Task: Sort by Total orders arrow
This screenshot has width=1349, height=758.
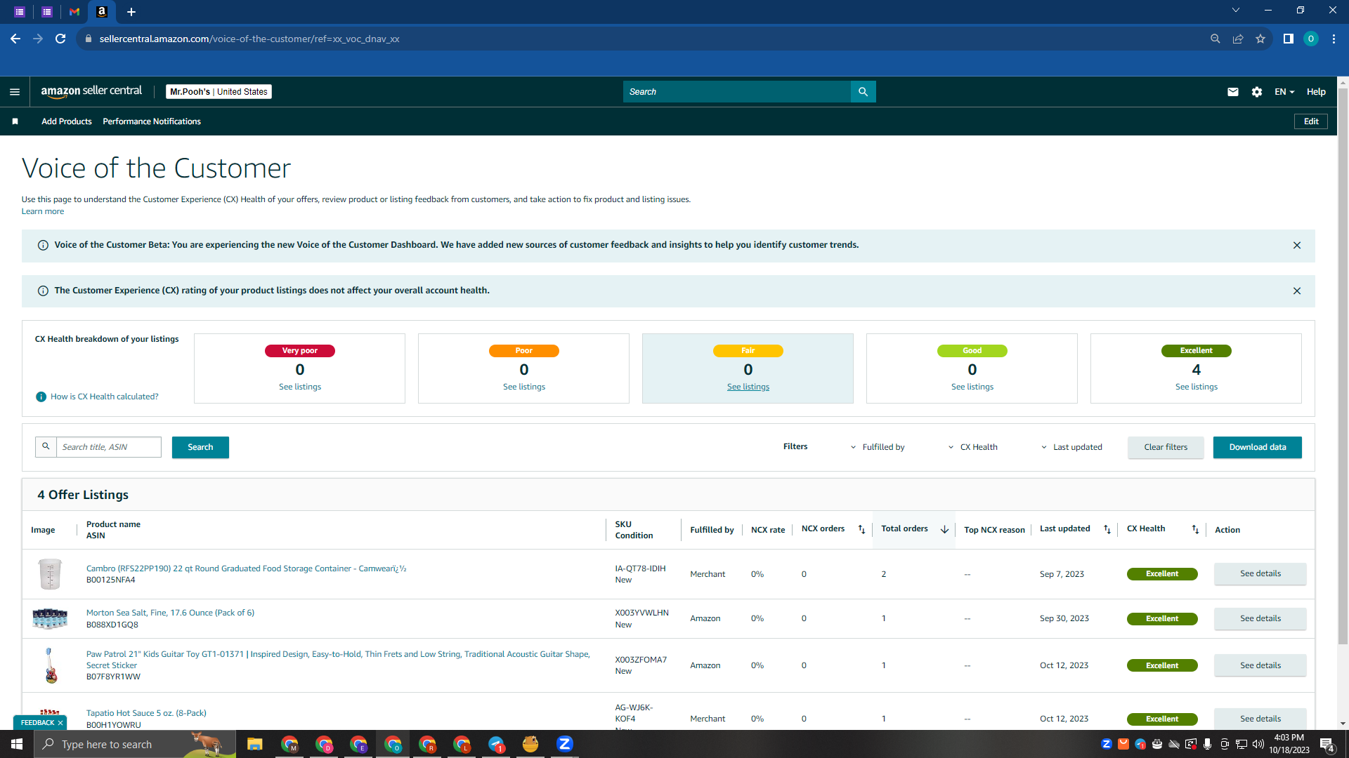Action: click(945, 530)
